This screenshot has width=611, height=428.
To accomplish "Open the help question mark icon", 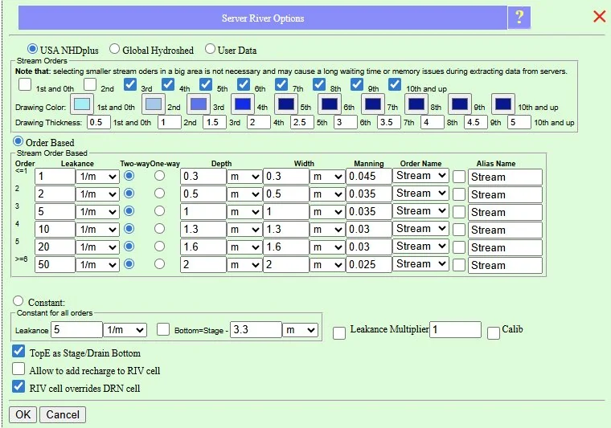I will 519,18.
